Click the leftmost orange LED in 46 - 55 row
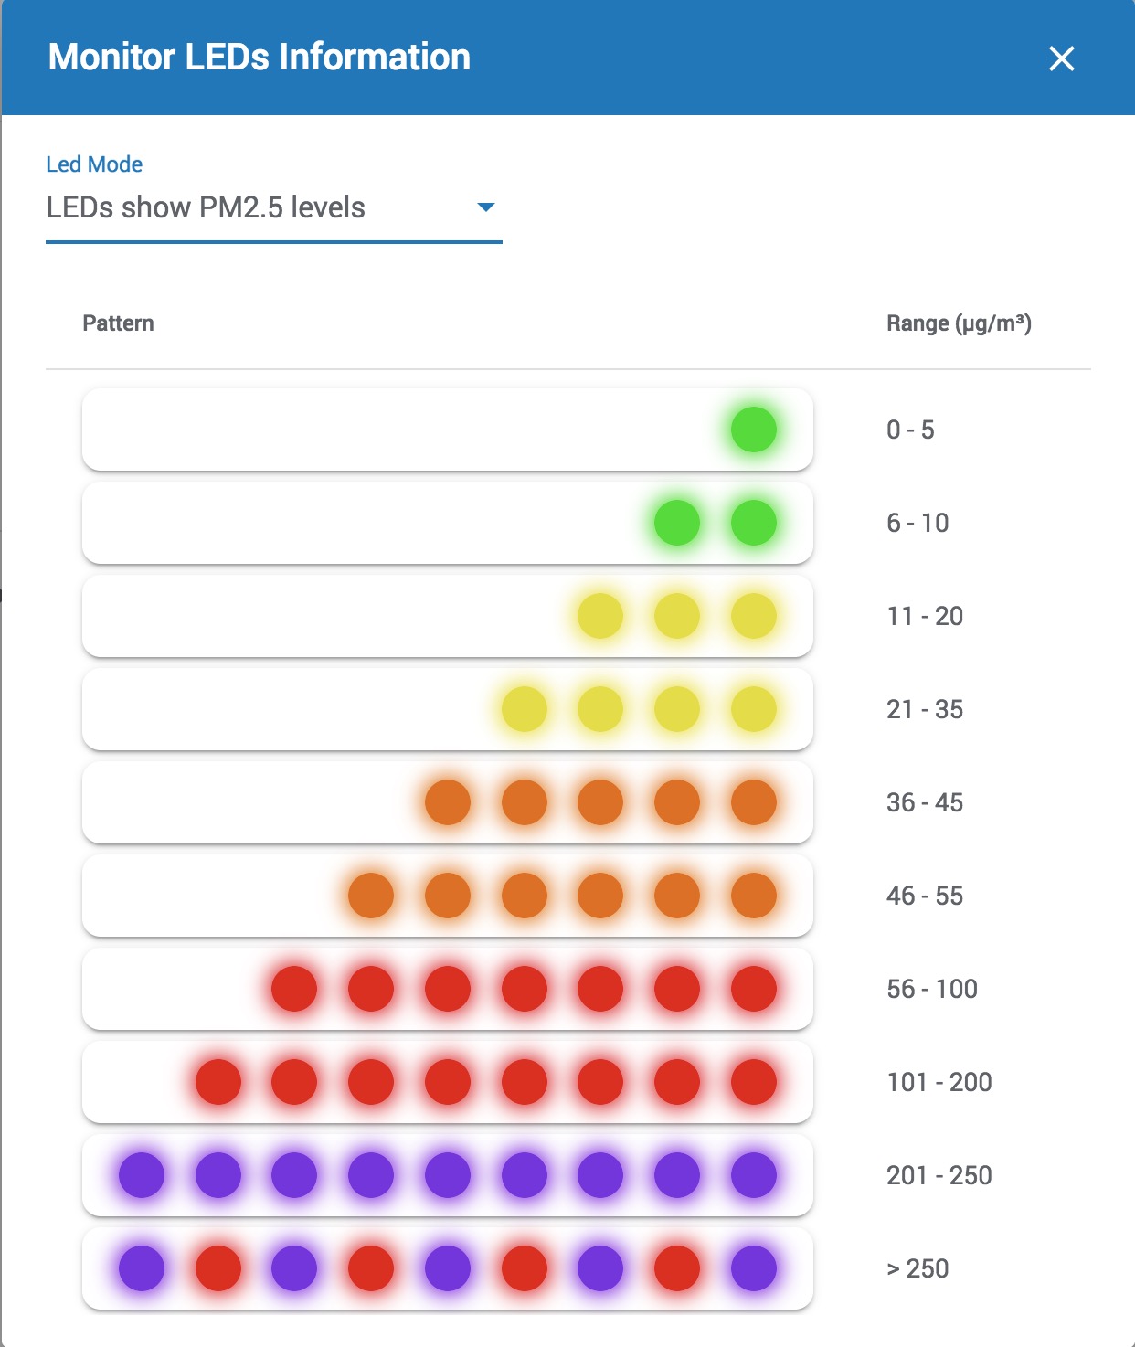The image size is (1135, 1347). click(371, 896)
